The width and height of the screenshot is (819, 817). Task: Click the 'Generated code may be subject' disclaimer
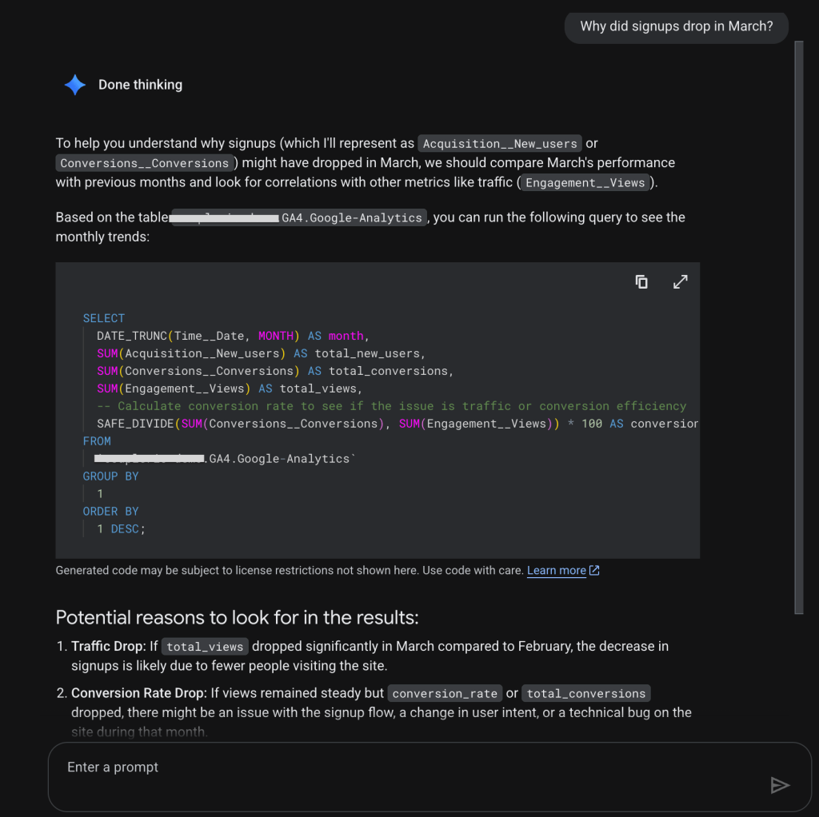[x=289, y=570]
